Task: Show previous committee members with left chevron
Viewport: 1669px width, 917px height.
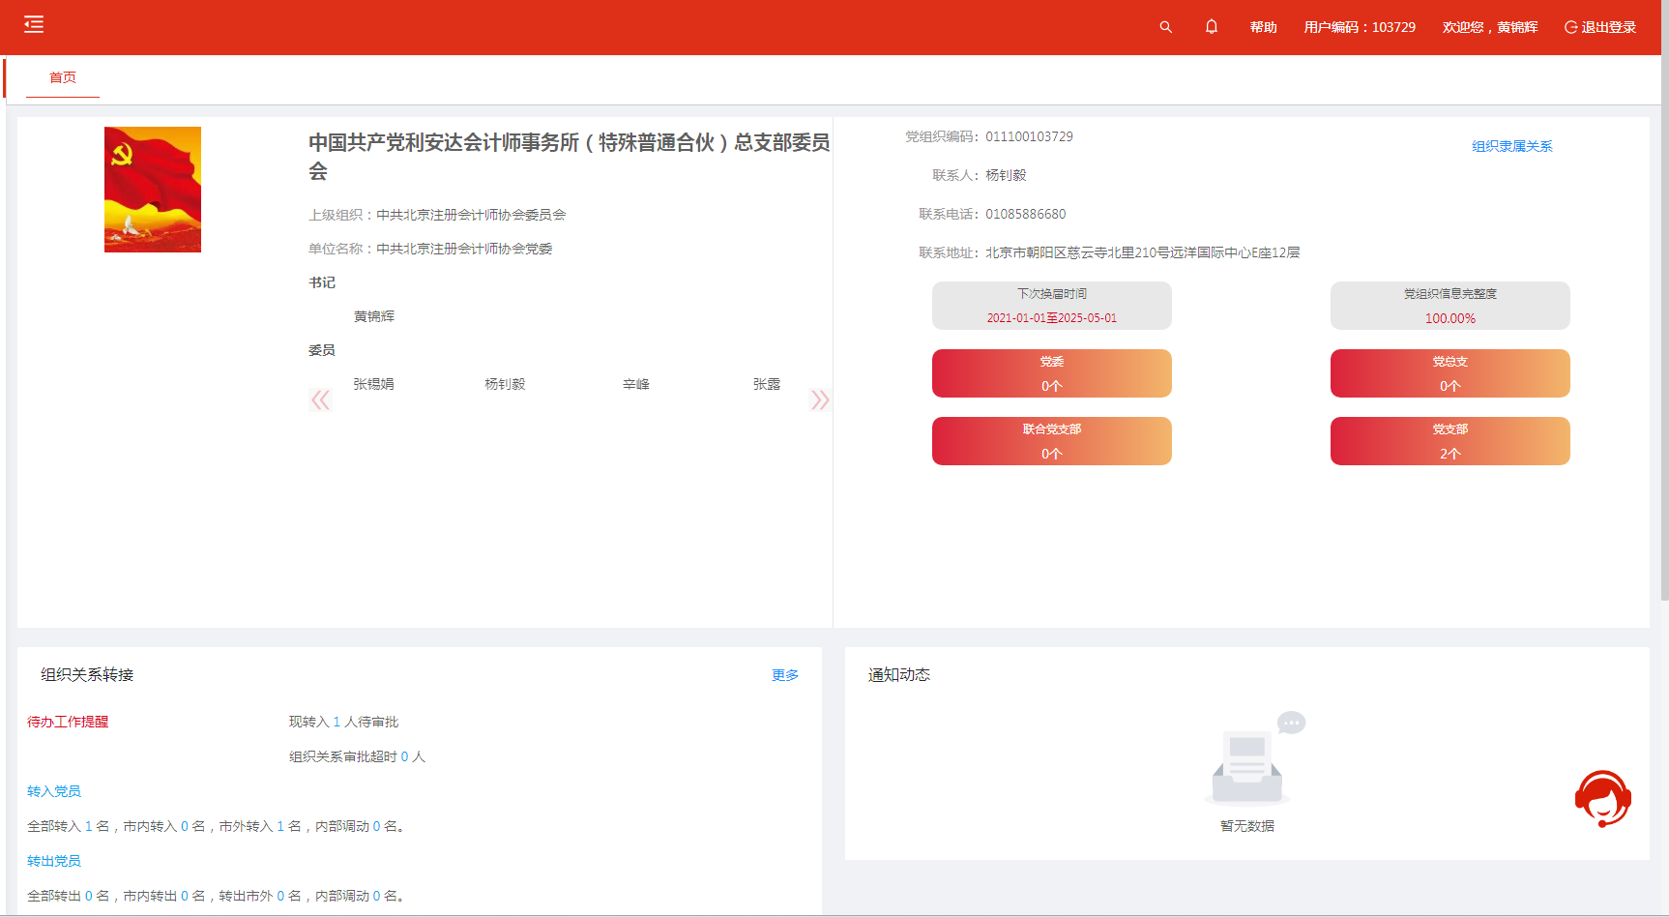Action: click(320, 400)
